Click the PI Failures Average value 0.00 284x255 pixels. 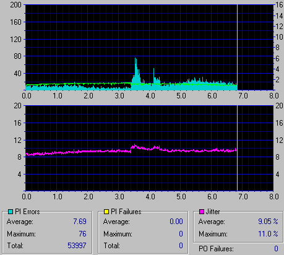176,222
